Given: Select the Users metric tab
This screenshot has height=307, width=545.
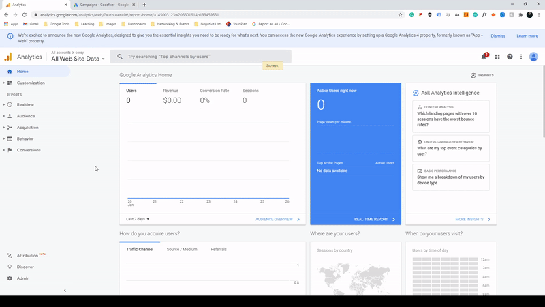Looking at the screenshot, I should coord(131,91).
